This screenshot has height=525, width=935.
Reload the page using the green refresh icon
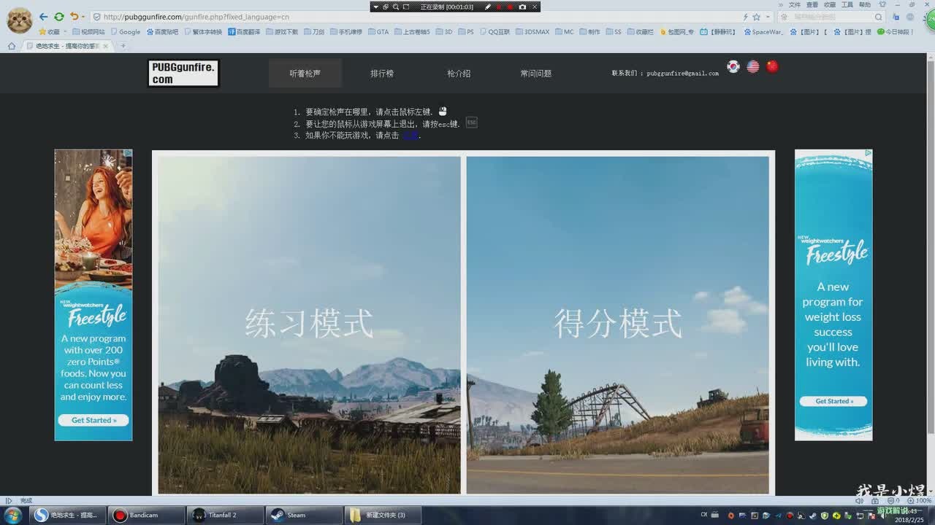(59, 16)
